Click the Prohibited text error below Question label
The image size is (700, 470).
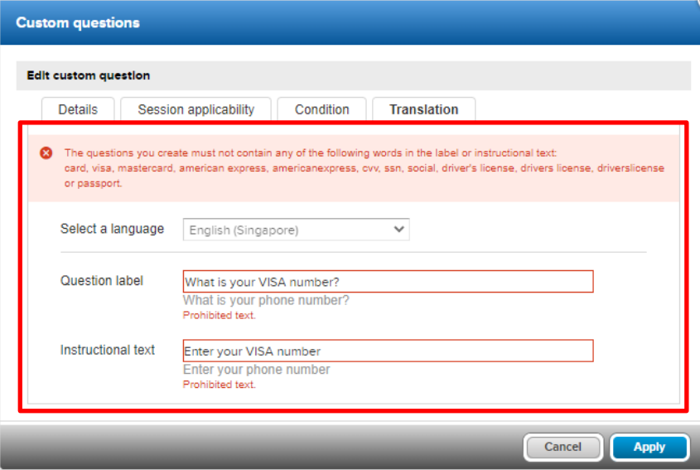pos(220,316)
